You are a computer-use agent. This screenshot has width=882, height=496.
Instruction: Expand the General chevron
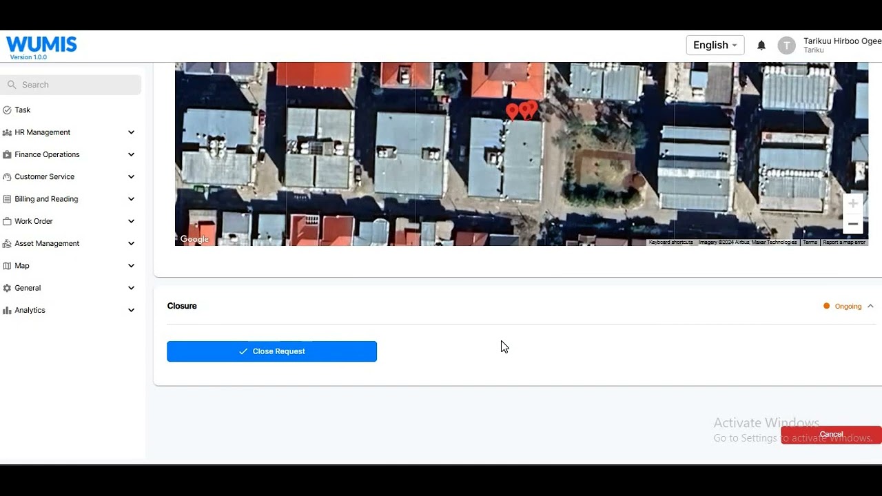(x=131, y=288)
